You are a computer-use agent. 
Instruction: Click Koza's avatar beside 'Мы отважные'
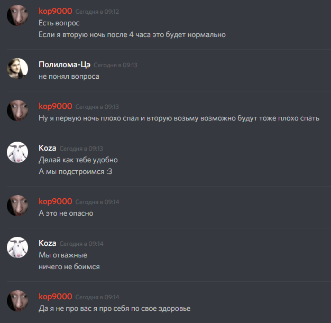(x=17, y=247)
